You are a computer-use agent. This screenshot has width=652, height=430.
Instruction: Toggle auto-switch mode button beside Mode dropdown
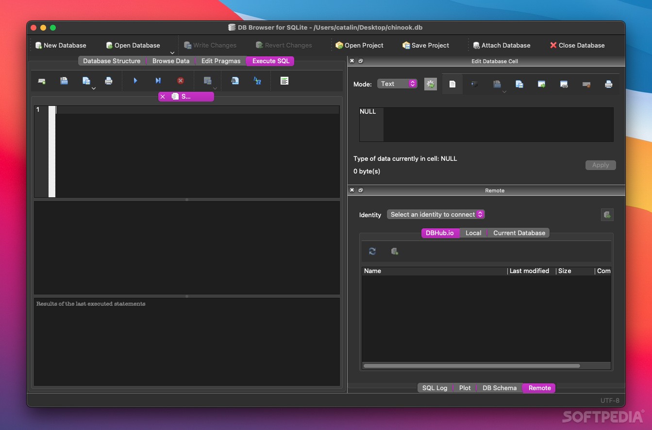[431, 84]
